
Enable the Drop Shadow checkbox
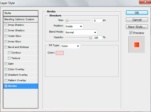coord(6,25)
